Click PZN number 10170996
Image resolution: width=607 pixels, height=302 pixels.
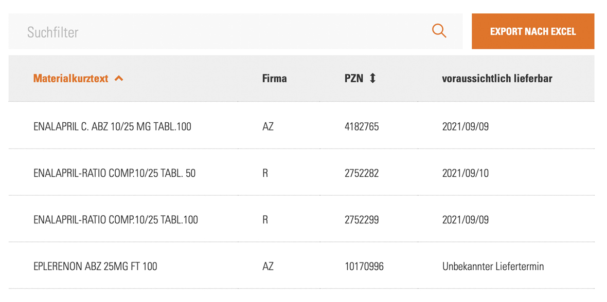pos(364,267)
